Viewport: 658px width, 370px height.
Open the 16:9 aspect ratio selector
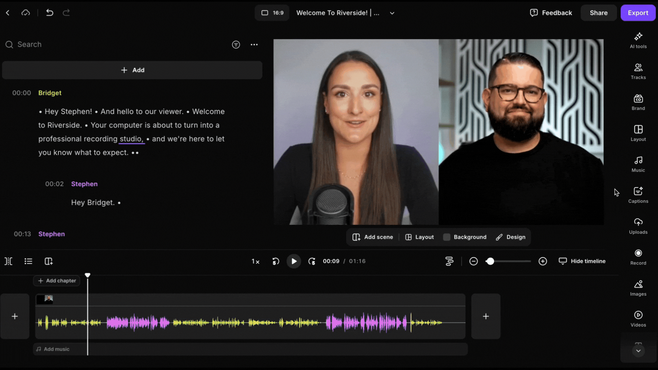click(272, 13)
